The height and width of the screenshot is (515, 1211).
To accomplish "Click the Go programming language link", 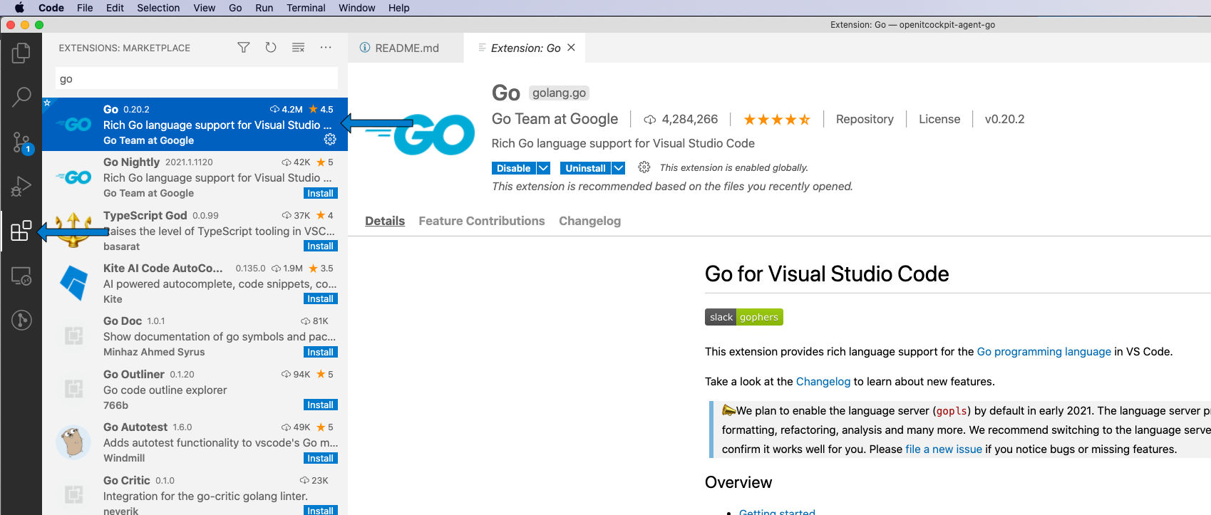I will pyautogui.click(x=1043, y=352).
